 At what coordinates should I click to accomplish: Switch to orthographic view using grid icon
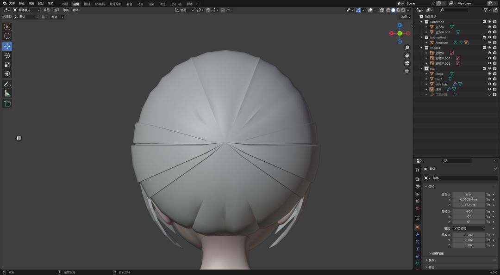point(407,71)
